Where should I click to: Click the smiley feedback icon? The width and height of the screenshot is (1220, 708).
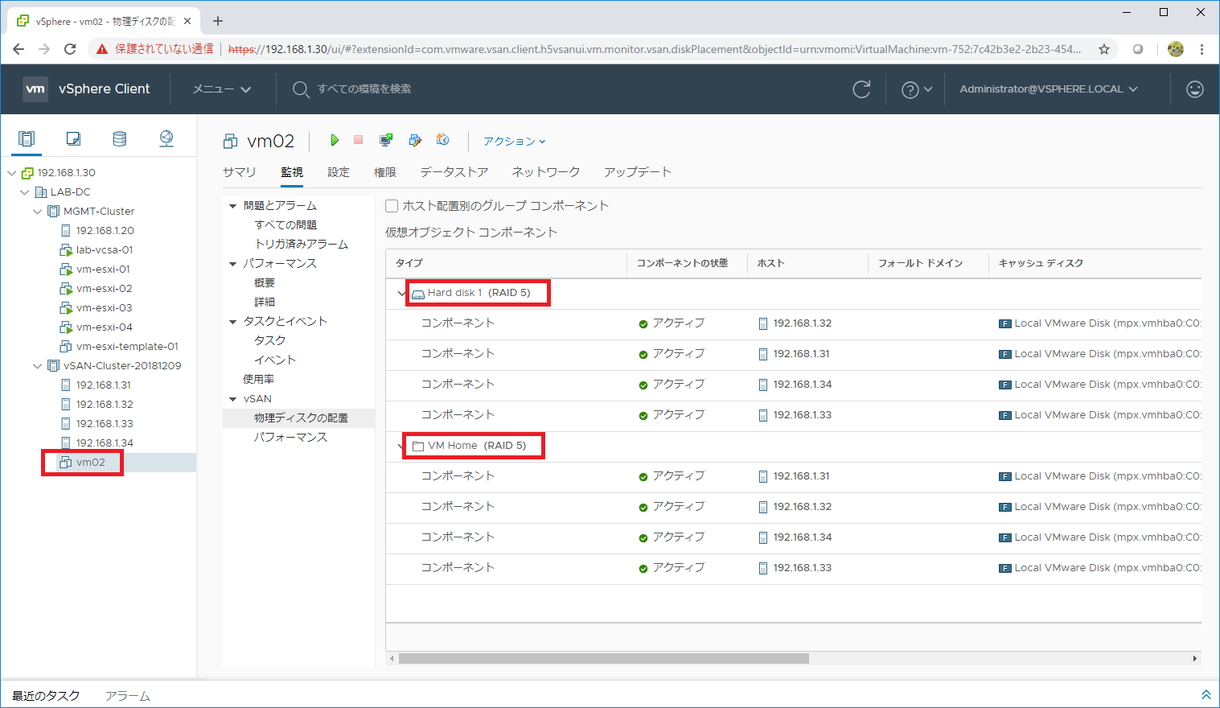tap(1195, 89)
